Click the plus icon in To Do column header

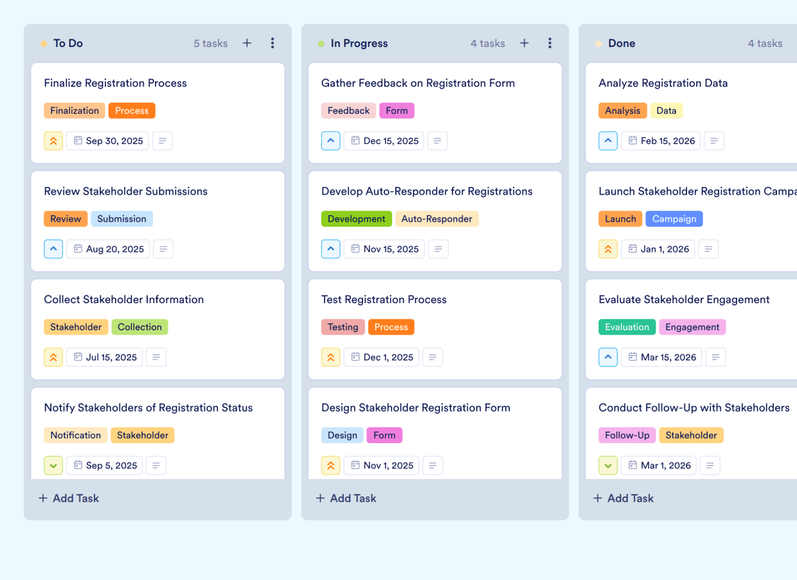pyautogui.click(x=247, y=43)
